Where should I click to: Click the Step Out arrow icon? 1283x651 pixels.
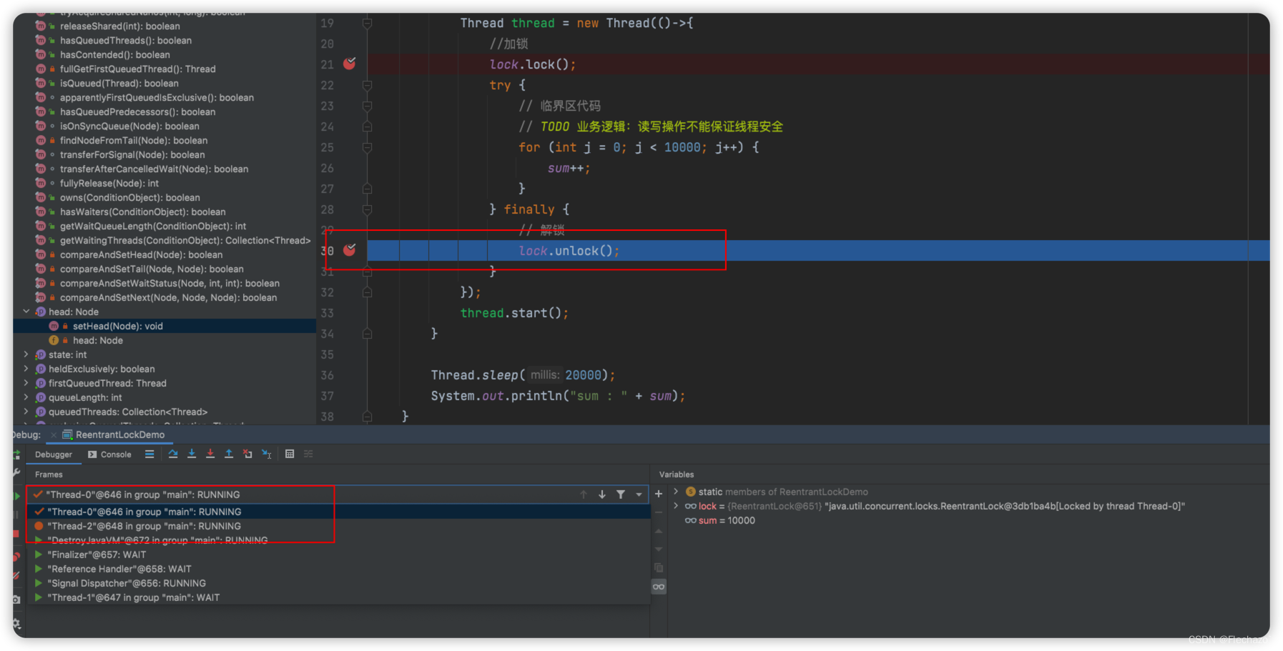pyautogui.click(x=229, y=454)
